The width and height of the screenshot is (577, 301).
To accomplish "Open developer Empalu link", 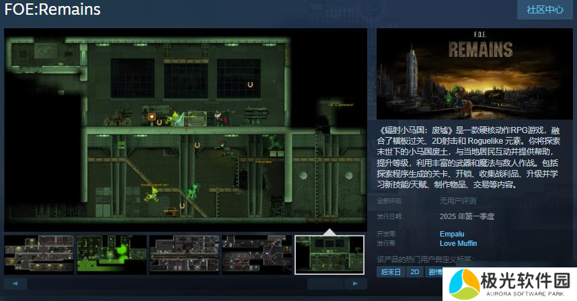I will [451, 234].
